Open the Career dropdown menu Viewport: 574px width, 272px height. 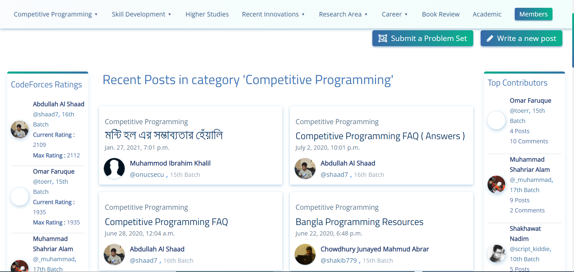click(x=395, y=14)
